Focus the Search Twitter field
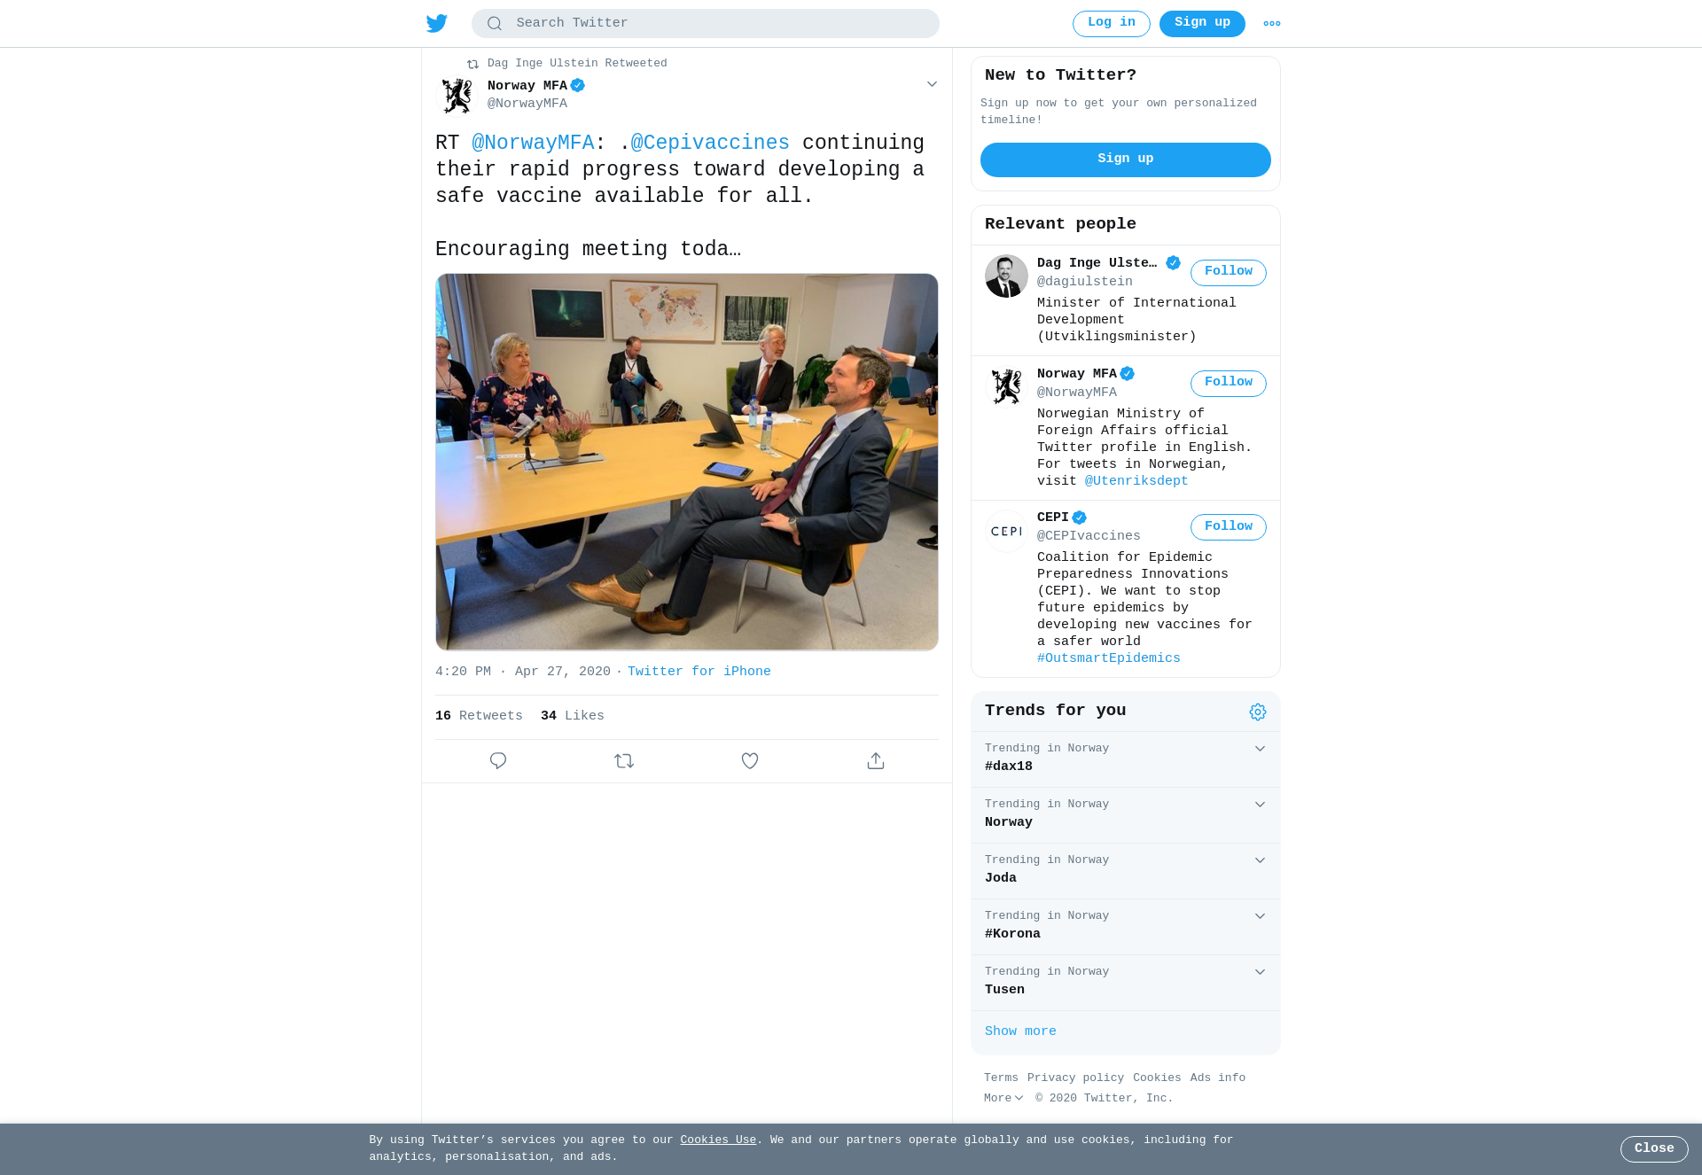This screenshot has width=1702, height=1175. click(706, 24)
